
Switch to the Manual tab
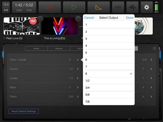[59, 48]
